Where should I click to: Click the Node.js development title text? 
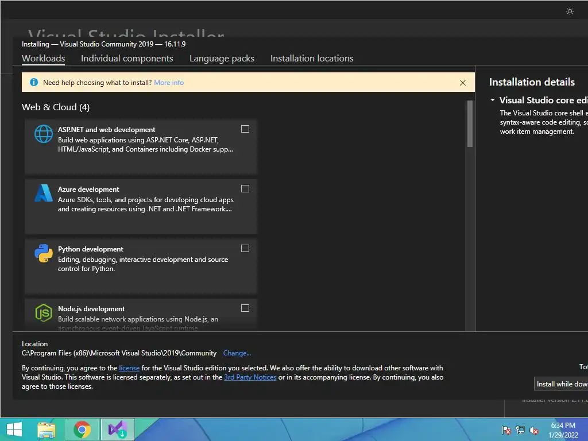tap(91, 308)
